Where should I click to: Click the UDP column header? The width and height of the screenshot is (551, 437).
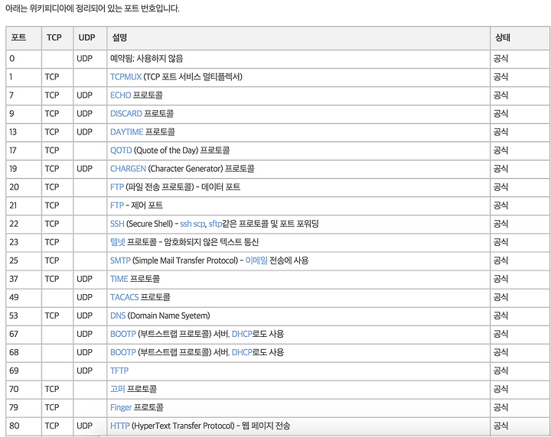pyautogui.click(x=90, y=38)
